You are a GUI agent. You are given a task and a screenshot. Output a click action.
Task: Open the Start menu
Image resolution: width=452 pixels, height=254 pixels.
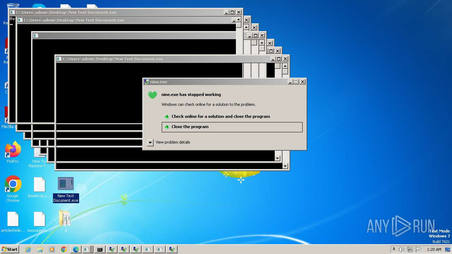click(x=10, y=249)
